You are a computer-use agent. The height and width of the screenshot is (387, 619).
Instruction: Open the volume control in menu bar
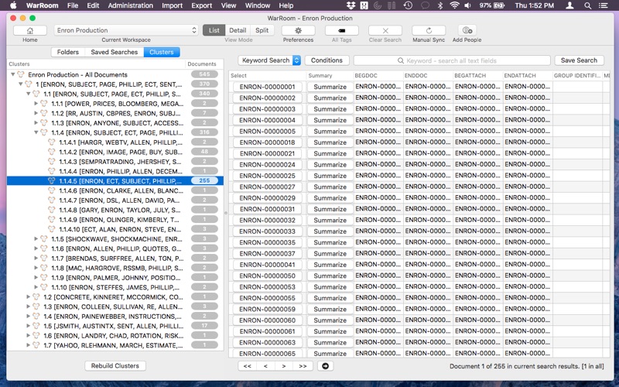click(468, 5)
